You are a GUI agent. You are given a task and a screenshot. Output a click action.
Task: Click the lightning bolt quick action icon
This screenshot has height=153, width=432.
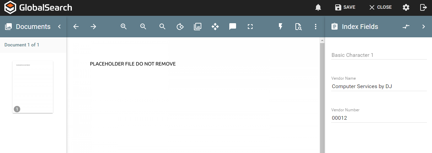coord(280,27)
